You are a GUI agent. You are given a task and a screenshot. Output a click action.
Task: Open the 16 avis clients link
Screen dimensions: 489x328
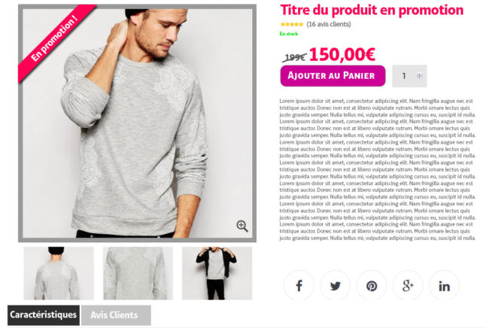(329, 24)
